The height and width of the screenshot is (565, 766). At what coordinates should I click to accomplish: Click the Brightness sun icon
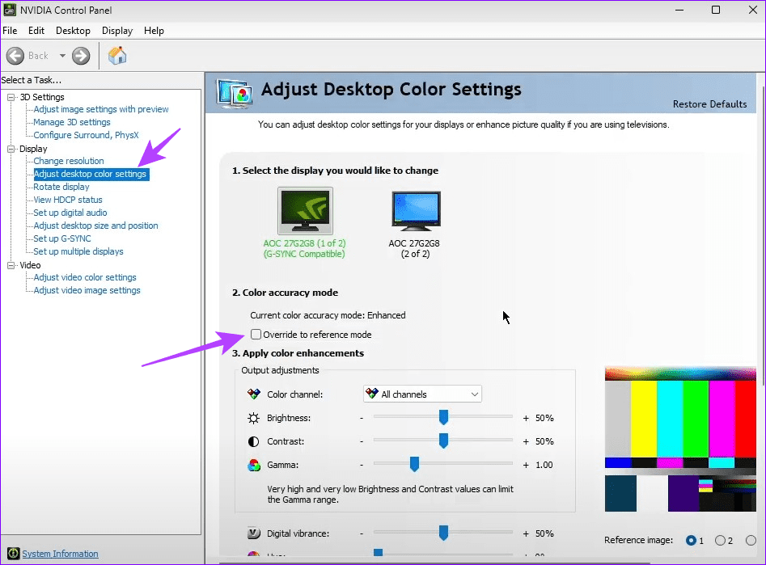tap(254, 418)
